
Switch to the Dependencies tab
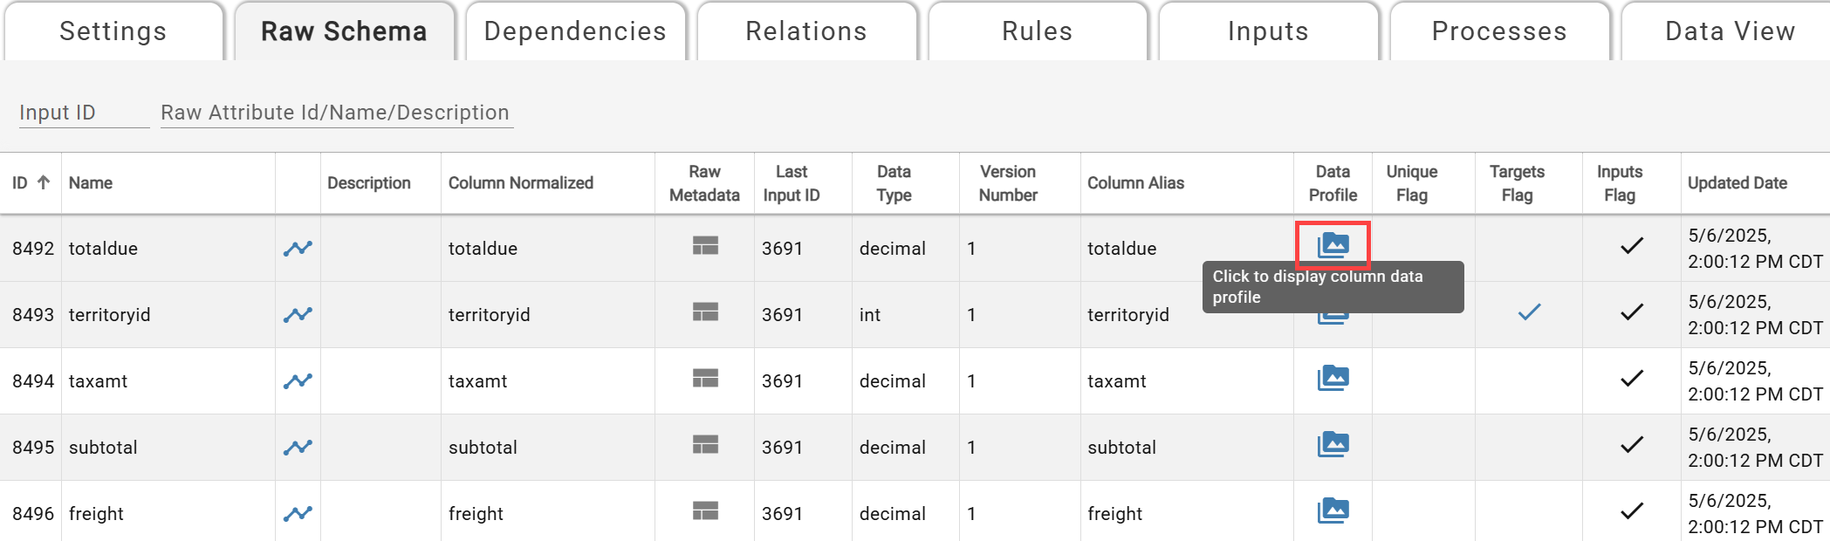[575, 31]
